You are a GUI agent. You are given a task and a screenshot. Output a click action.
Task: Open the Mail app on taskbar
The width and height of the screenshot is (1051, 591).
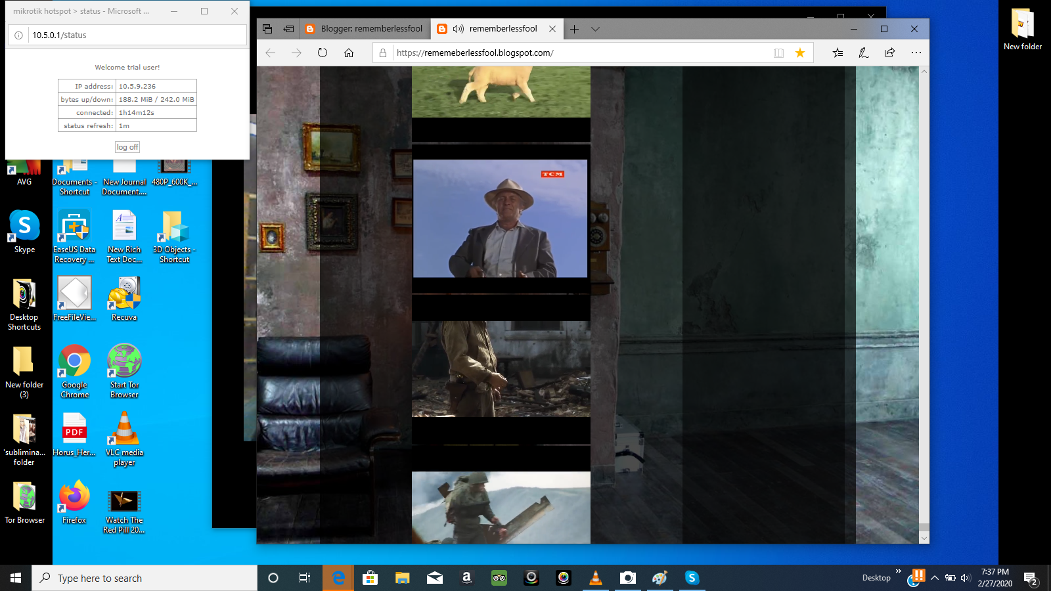tap(435, 578)
